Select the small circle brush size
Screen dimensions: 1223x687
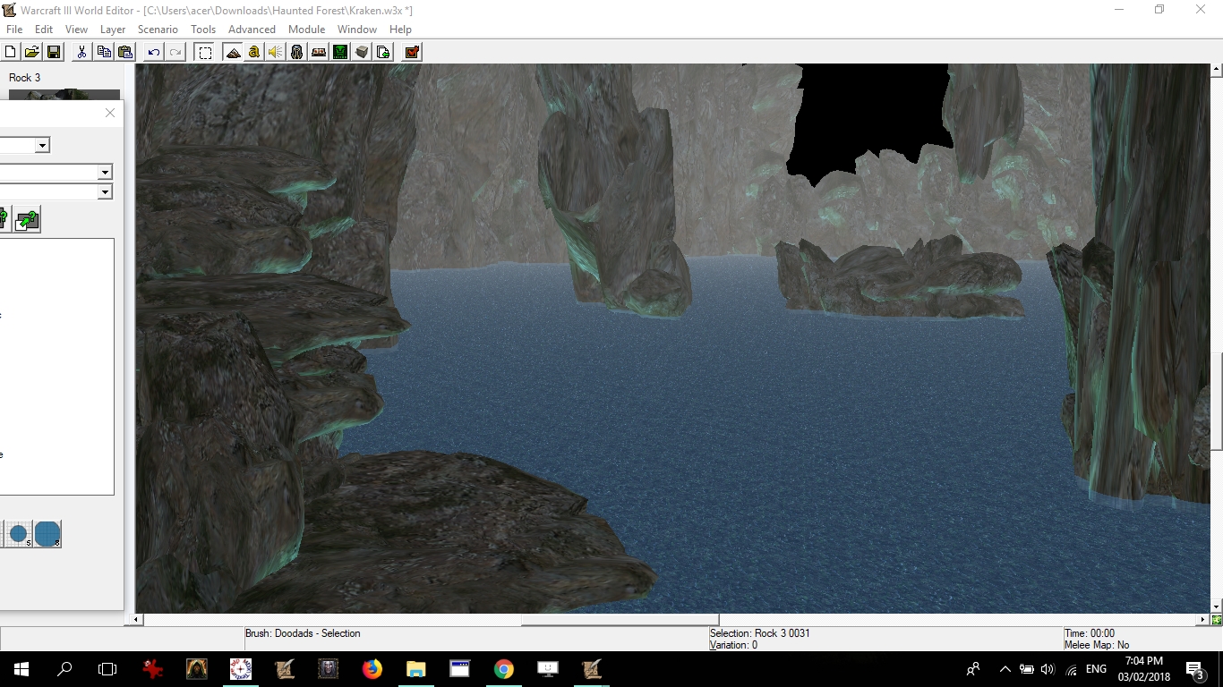(18, 534)
